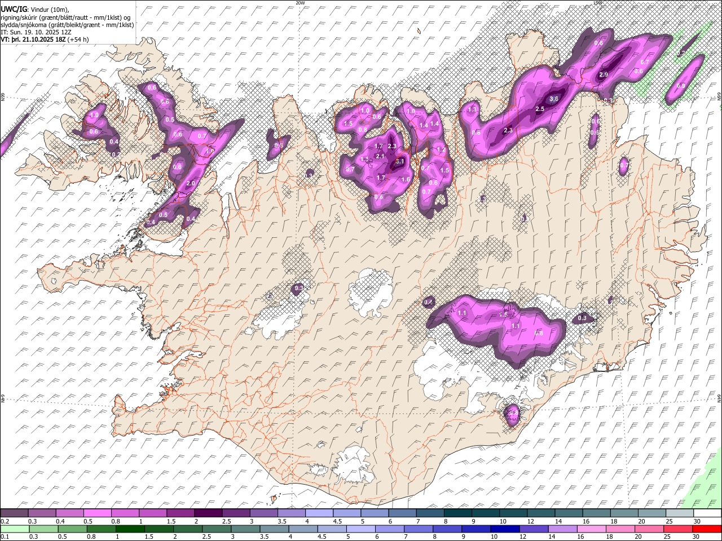
Task: Pick the pale grey 25–30 snow swatch
Action: point(681,513)
